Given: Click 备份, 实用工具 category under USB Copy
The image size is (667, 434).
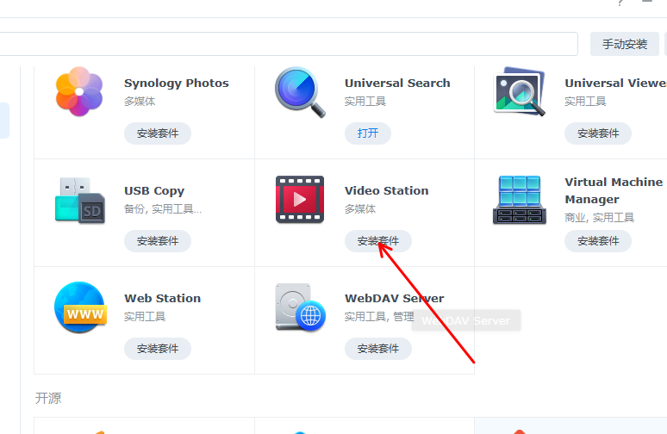Looking at the screenshot, I should tap(163, 208).
